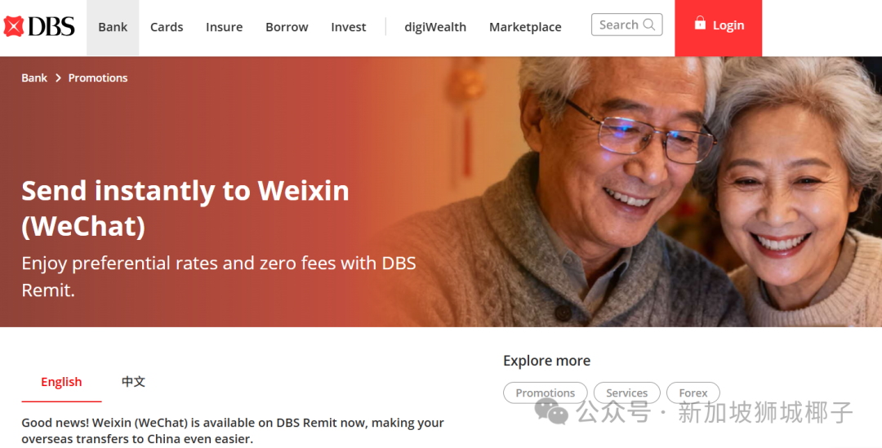Open the Bank menu tab
The height and width of the screenshot is (448, 882).
click(113, 27)
